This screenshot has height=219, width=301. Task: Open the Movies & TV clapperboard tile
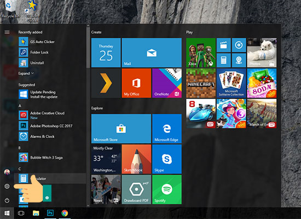click(x=224, y=45)
